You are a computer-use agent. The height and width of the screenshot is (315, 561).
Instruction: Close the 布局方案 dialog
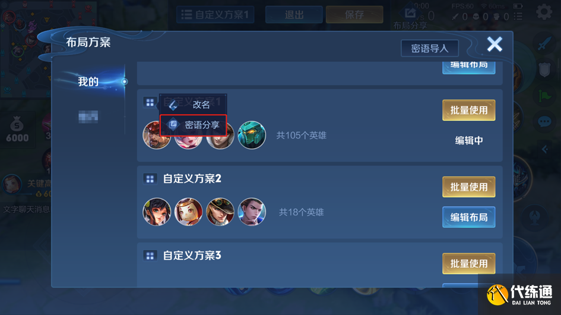point(495,44)
